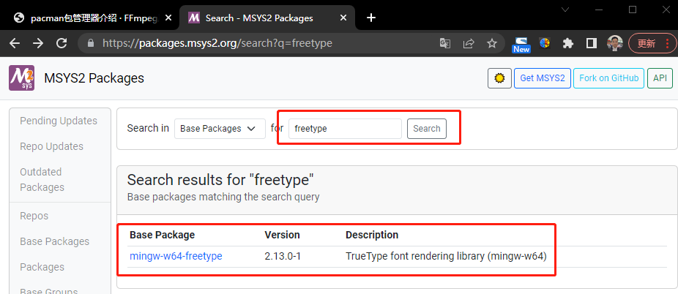This screenshot has width=678, height=294.
Task: Open the Base Packages search dropdown
Action: [220, 129]
